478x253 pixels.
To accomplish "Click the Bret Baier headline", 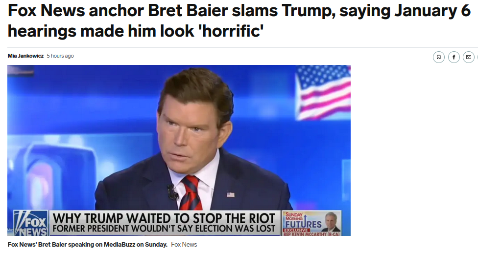I will coord(239,21).
